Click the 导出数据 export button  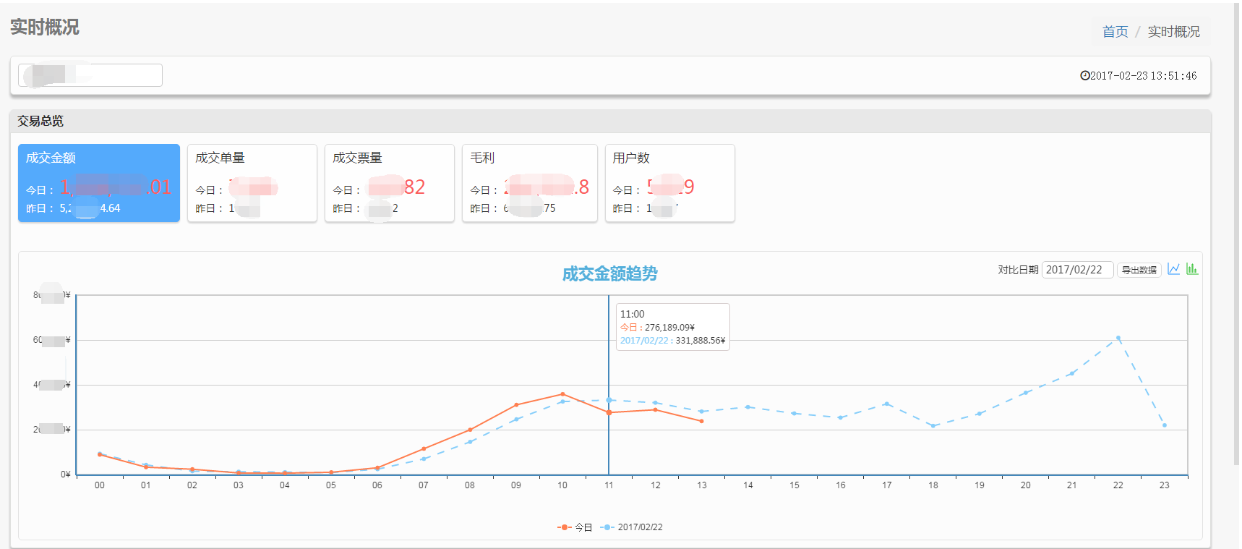[1139, 270]
